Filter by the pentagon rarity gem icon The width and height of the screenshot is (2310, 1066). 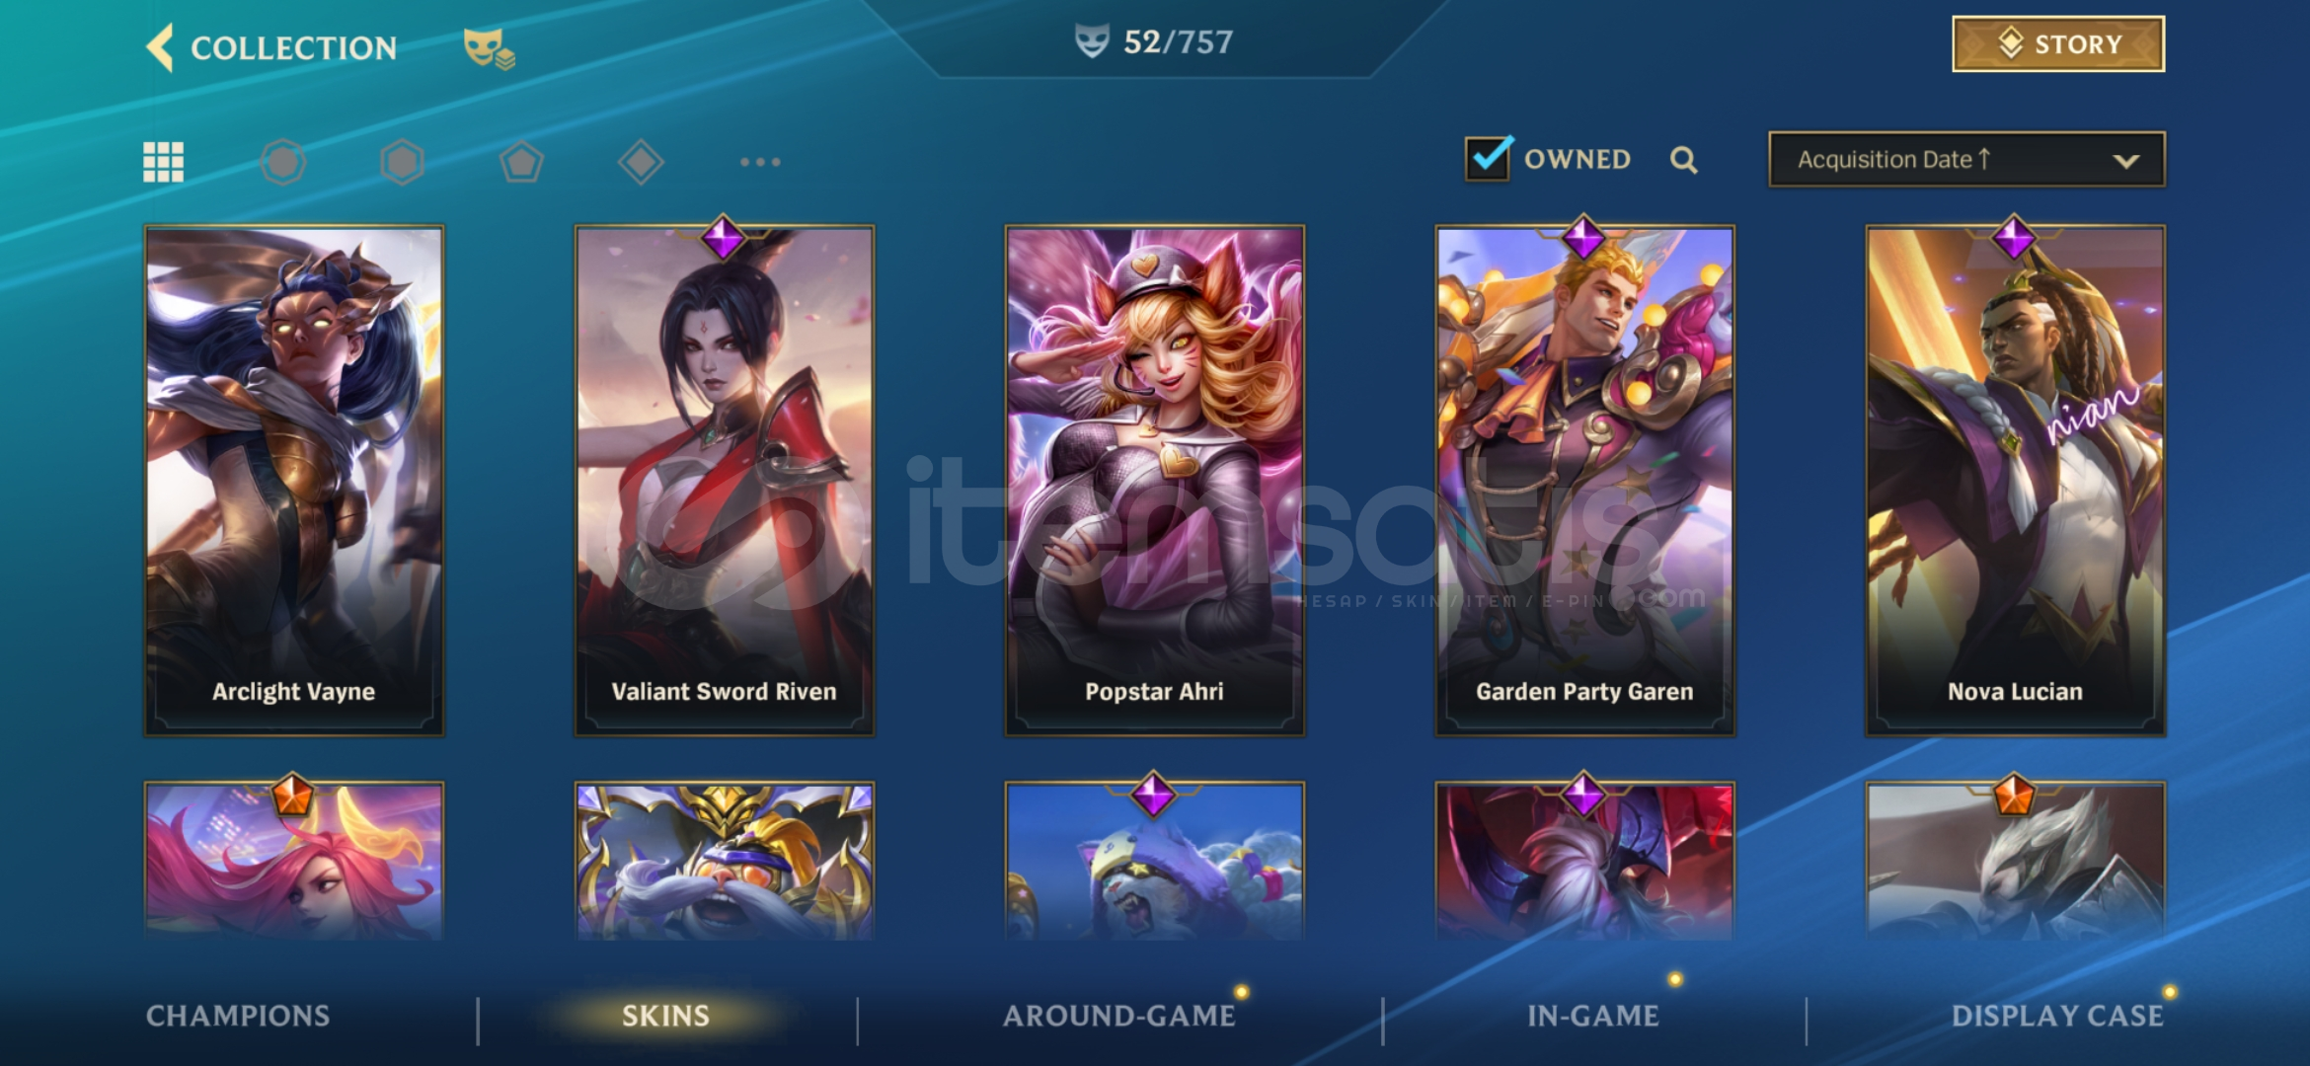pos(521,162)
